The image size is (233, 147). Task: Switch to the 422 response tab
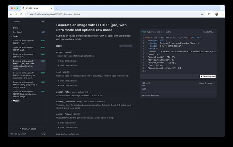pos(148,83)
